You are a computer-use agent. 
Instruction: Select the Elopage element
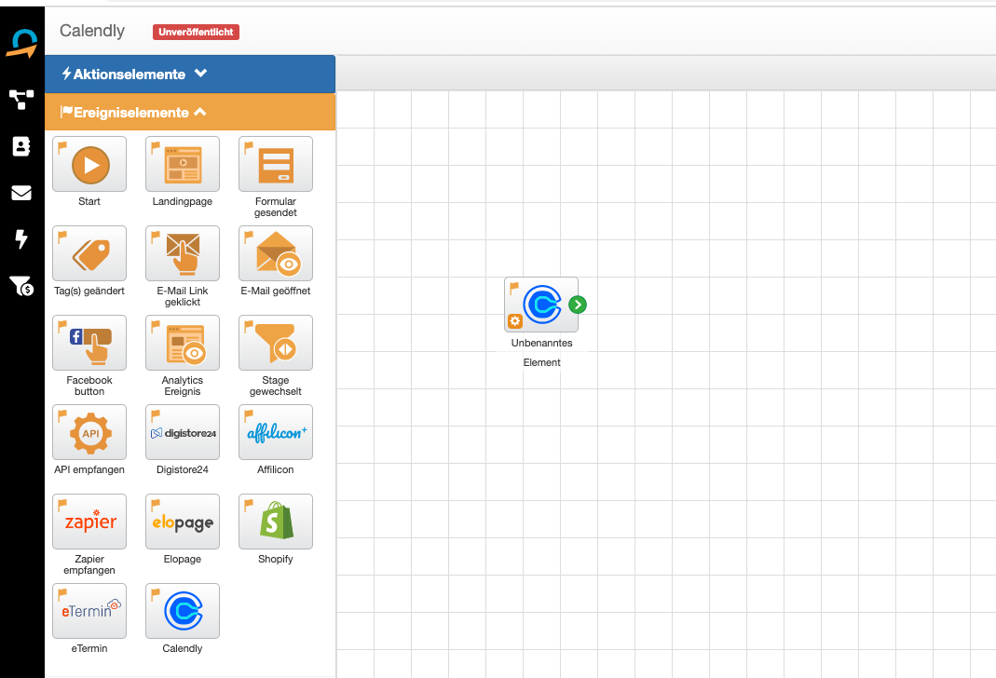coord(183,522)
